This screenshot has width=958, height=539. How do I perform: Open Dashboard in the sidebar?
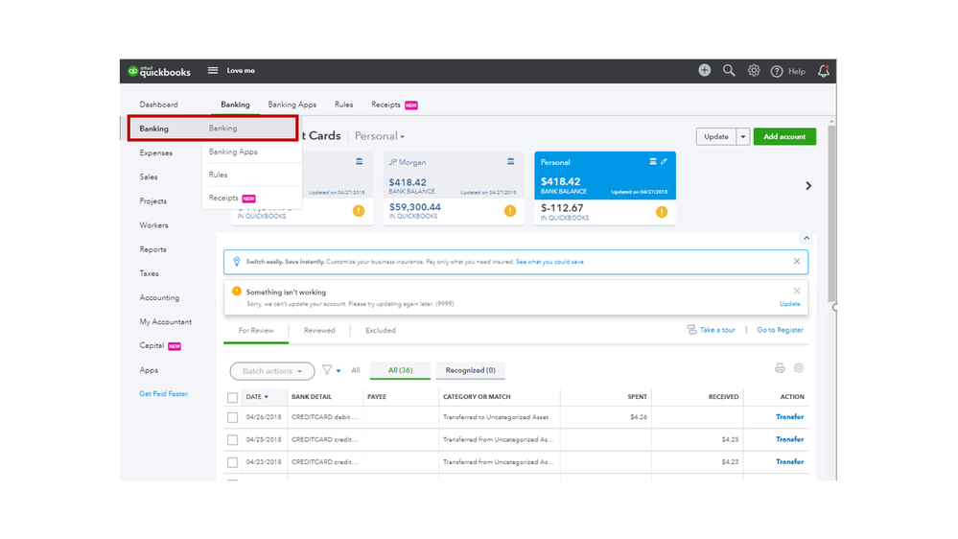pyautogui.click(x=159, y=105)
